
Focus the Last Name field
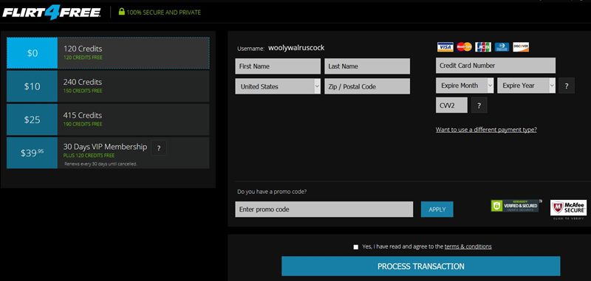point(367,66)
